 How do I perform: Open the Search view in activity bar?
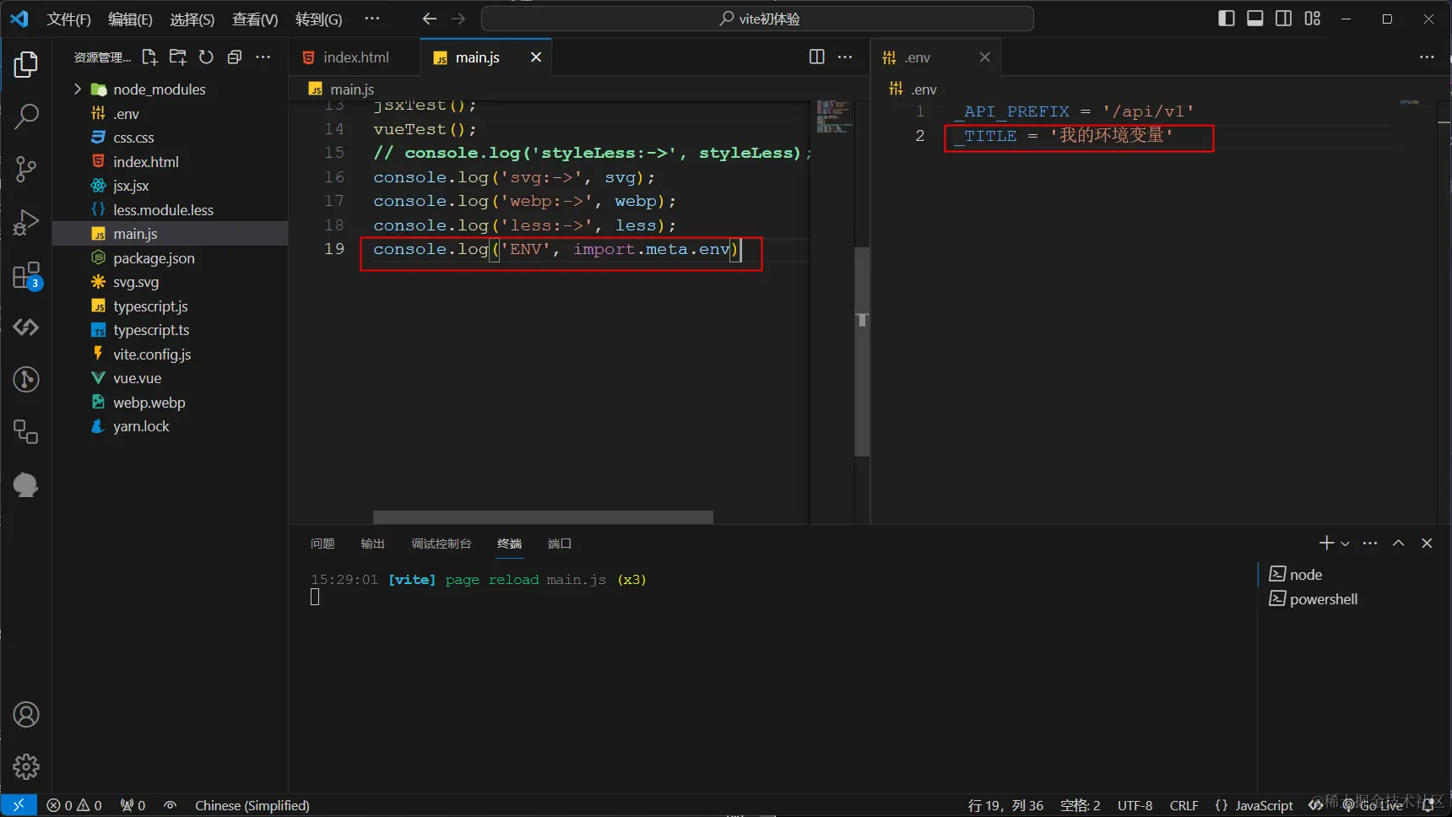26,116
